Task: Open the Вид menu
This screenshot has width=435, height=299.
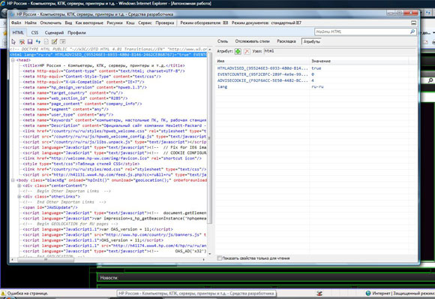Action: (x=68, y=23)
